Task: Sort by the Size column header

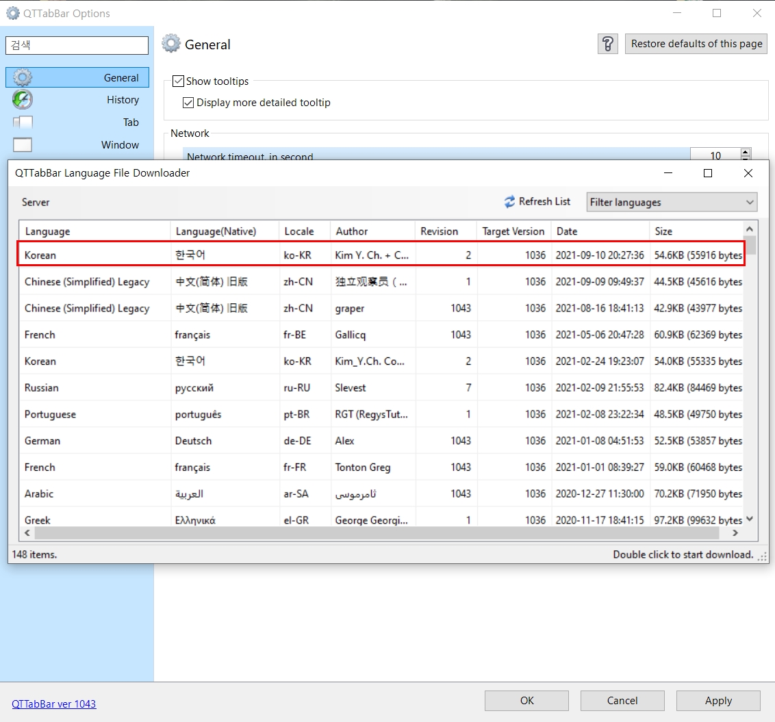Action: (696, 231)
